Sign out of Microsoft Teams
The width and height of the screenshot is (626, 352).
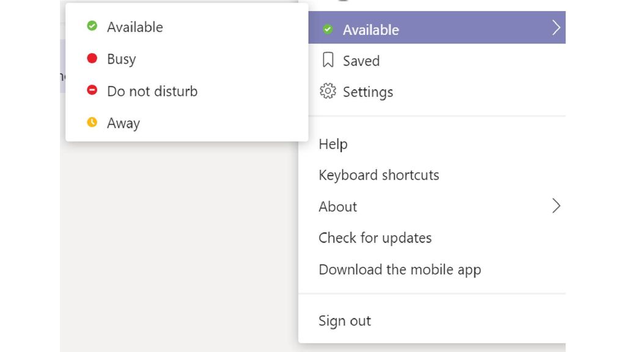tap(345, 320)
